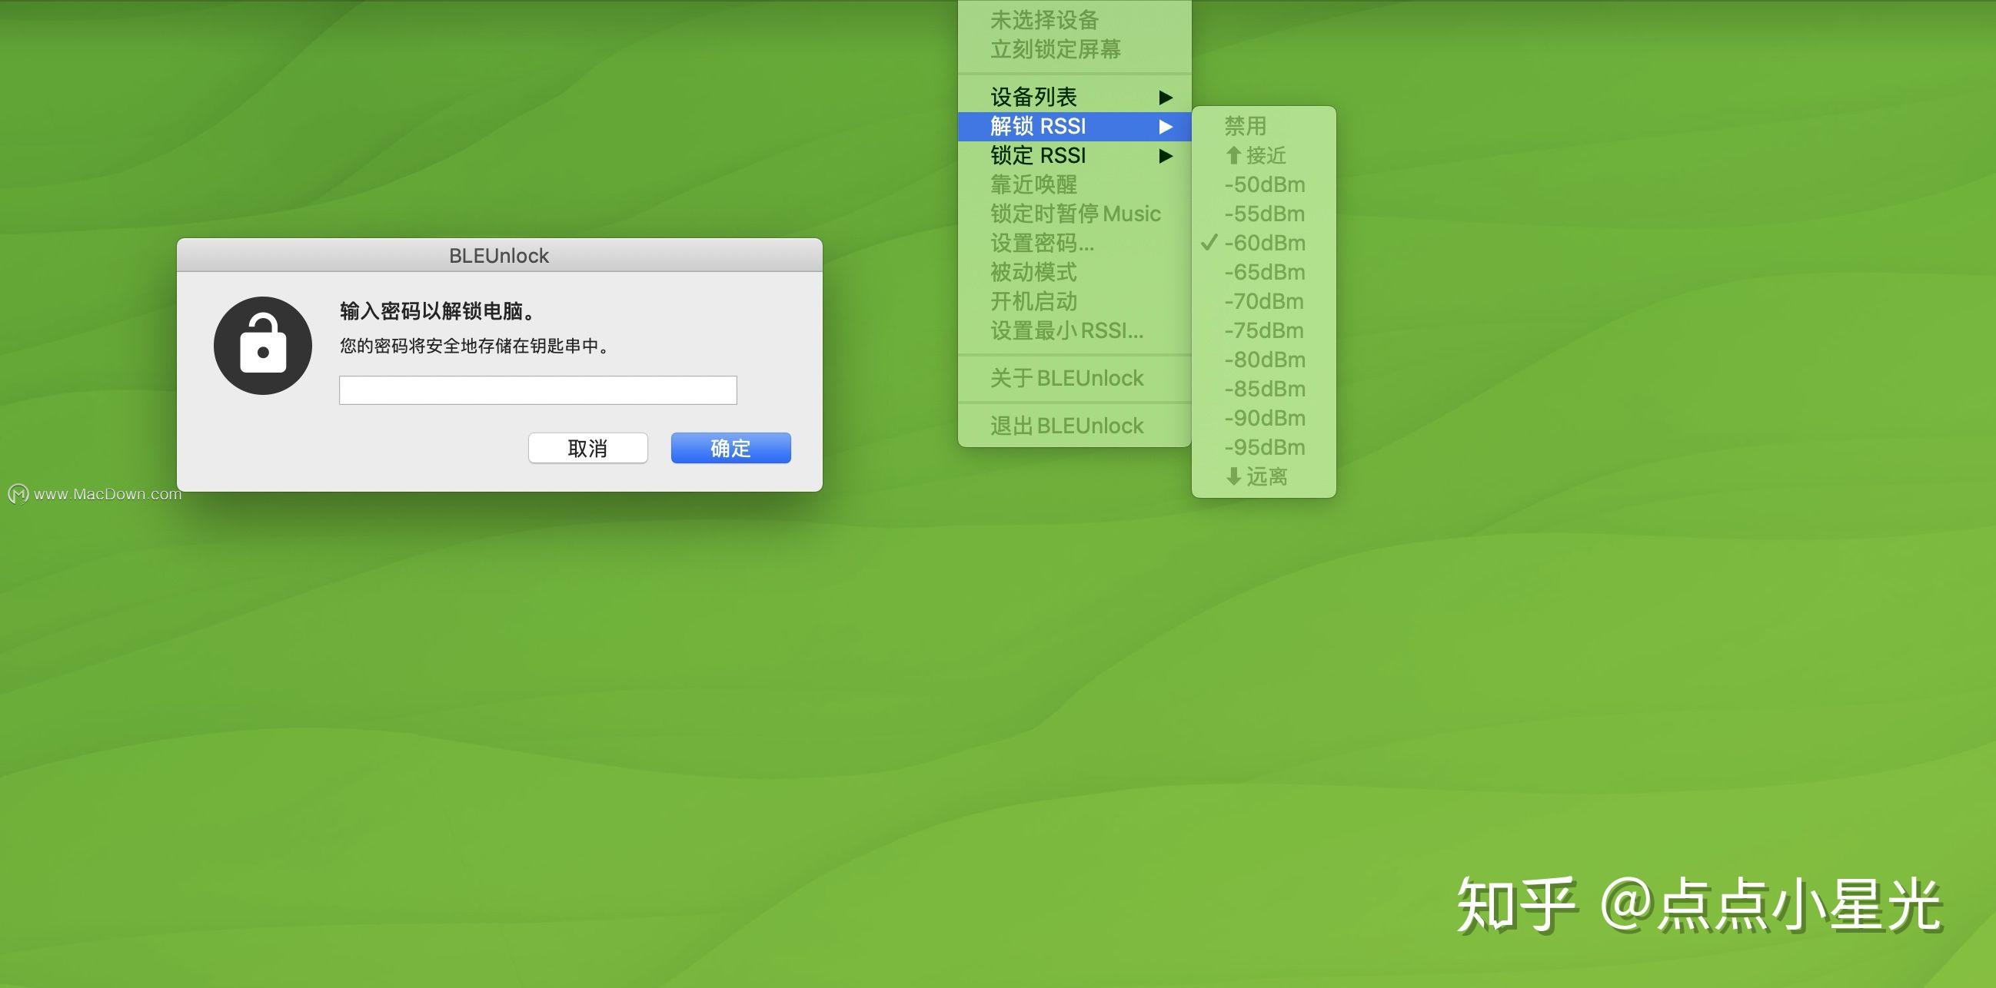Click the upward arrow icon next to 接近
The height and width of the screenshot is (988, 1996).
coord(1232,155)
